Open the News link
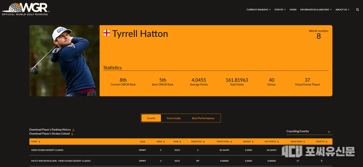 point(293,10)
